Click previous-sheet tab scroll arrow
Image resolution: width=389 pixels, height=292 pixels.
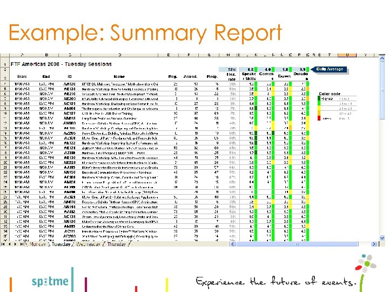[9, 244]
